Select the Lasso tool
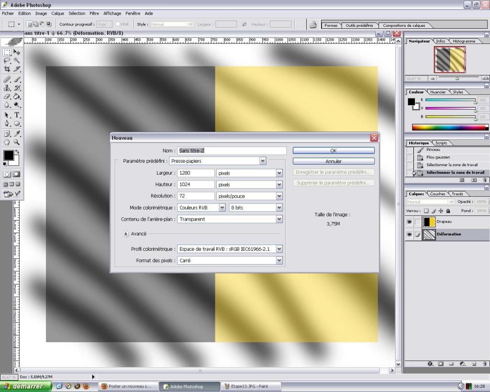This screenshot has width=490, height=392. point(7,61)
